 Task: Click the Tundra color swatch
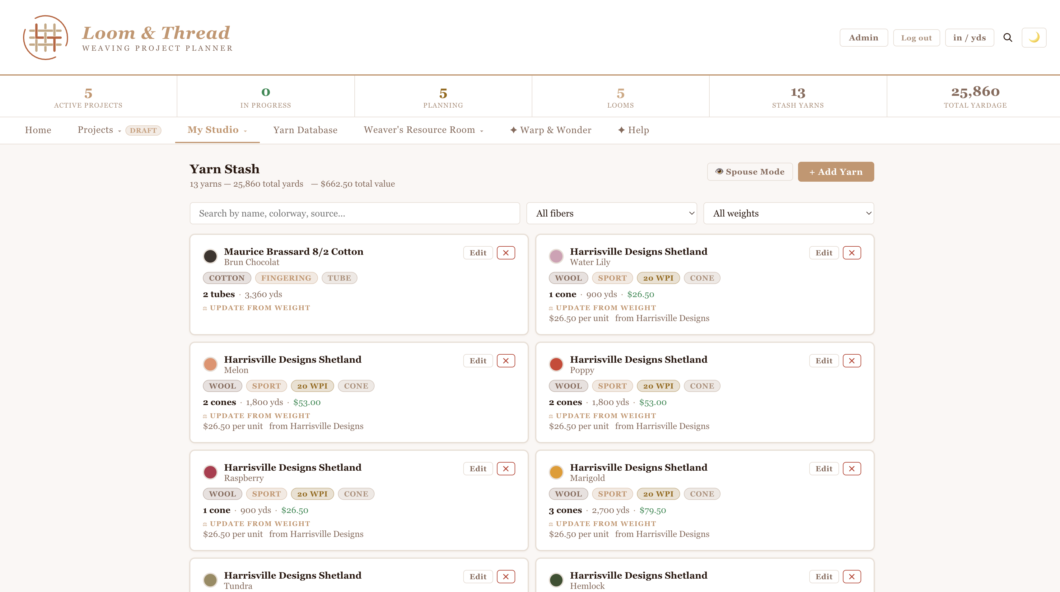[210, 580]
